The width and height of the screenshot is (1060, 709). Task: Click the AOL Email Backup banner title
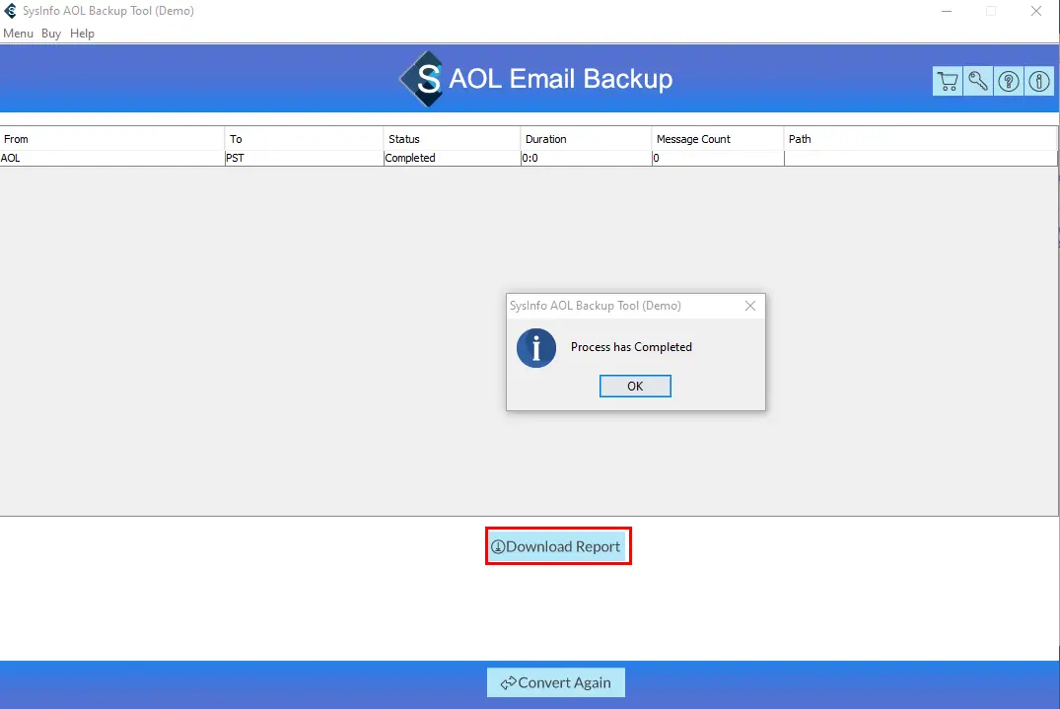click(x=560, y=79)
